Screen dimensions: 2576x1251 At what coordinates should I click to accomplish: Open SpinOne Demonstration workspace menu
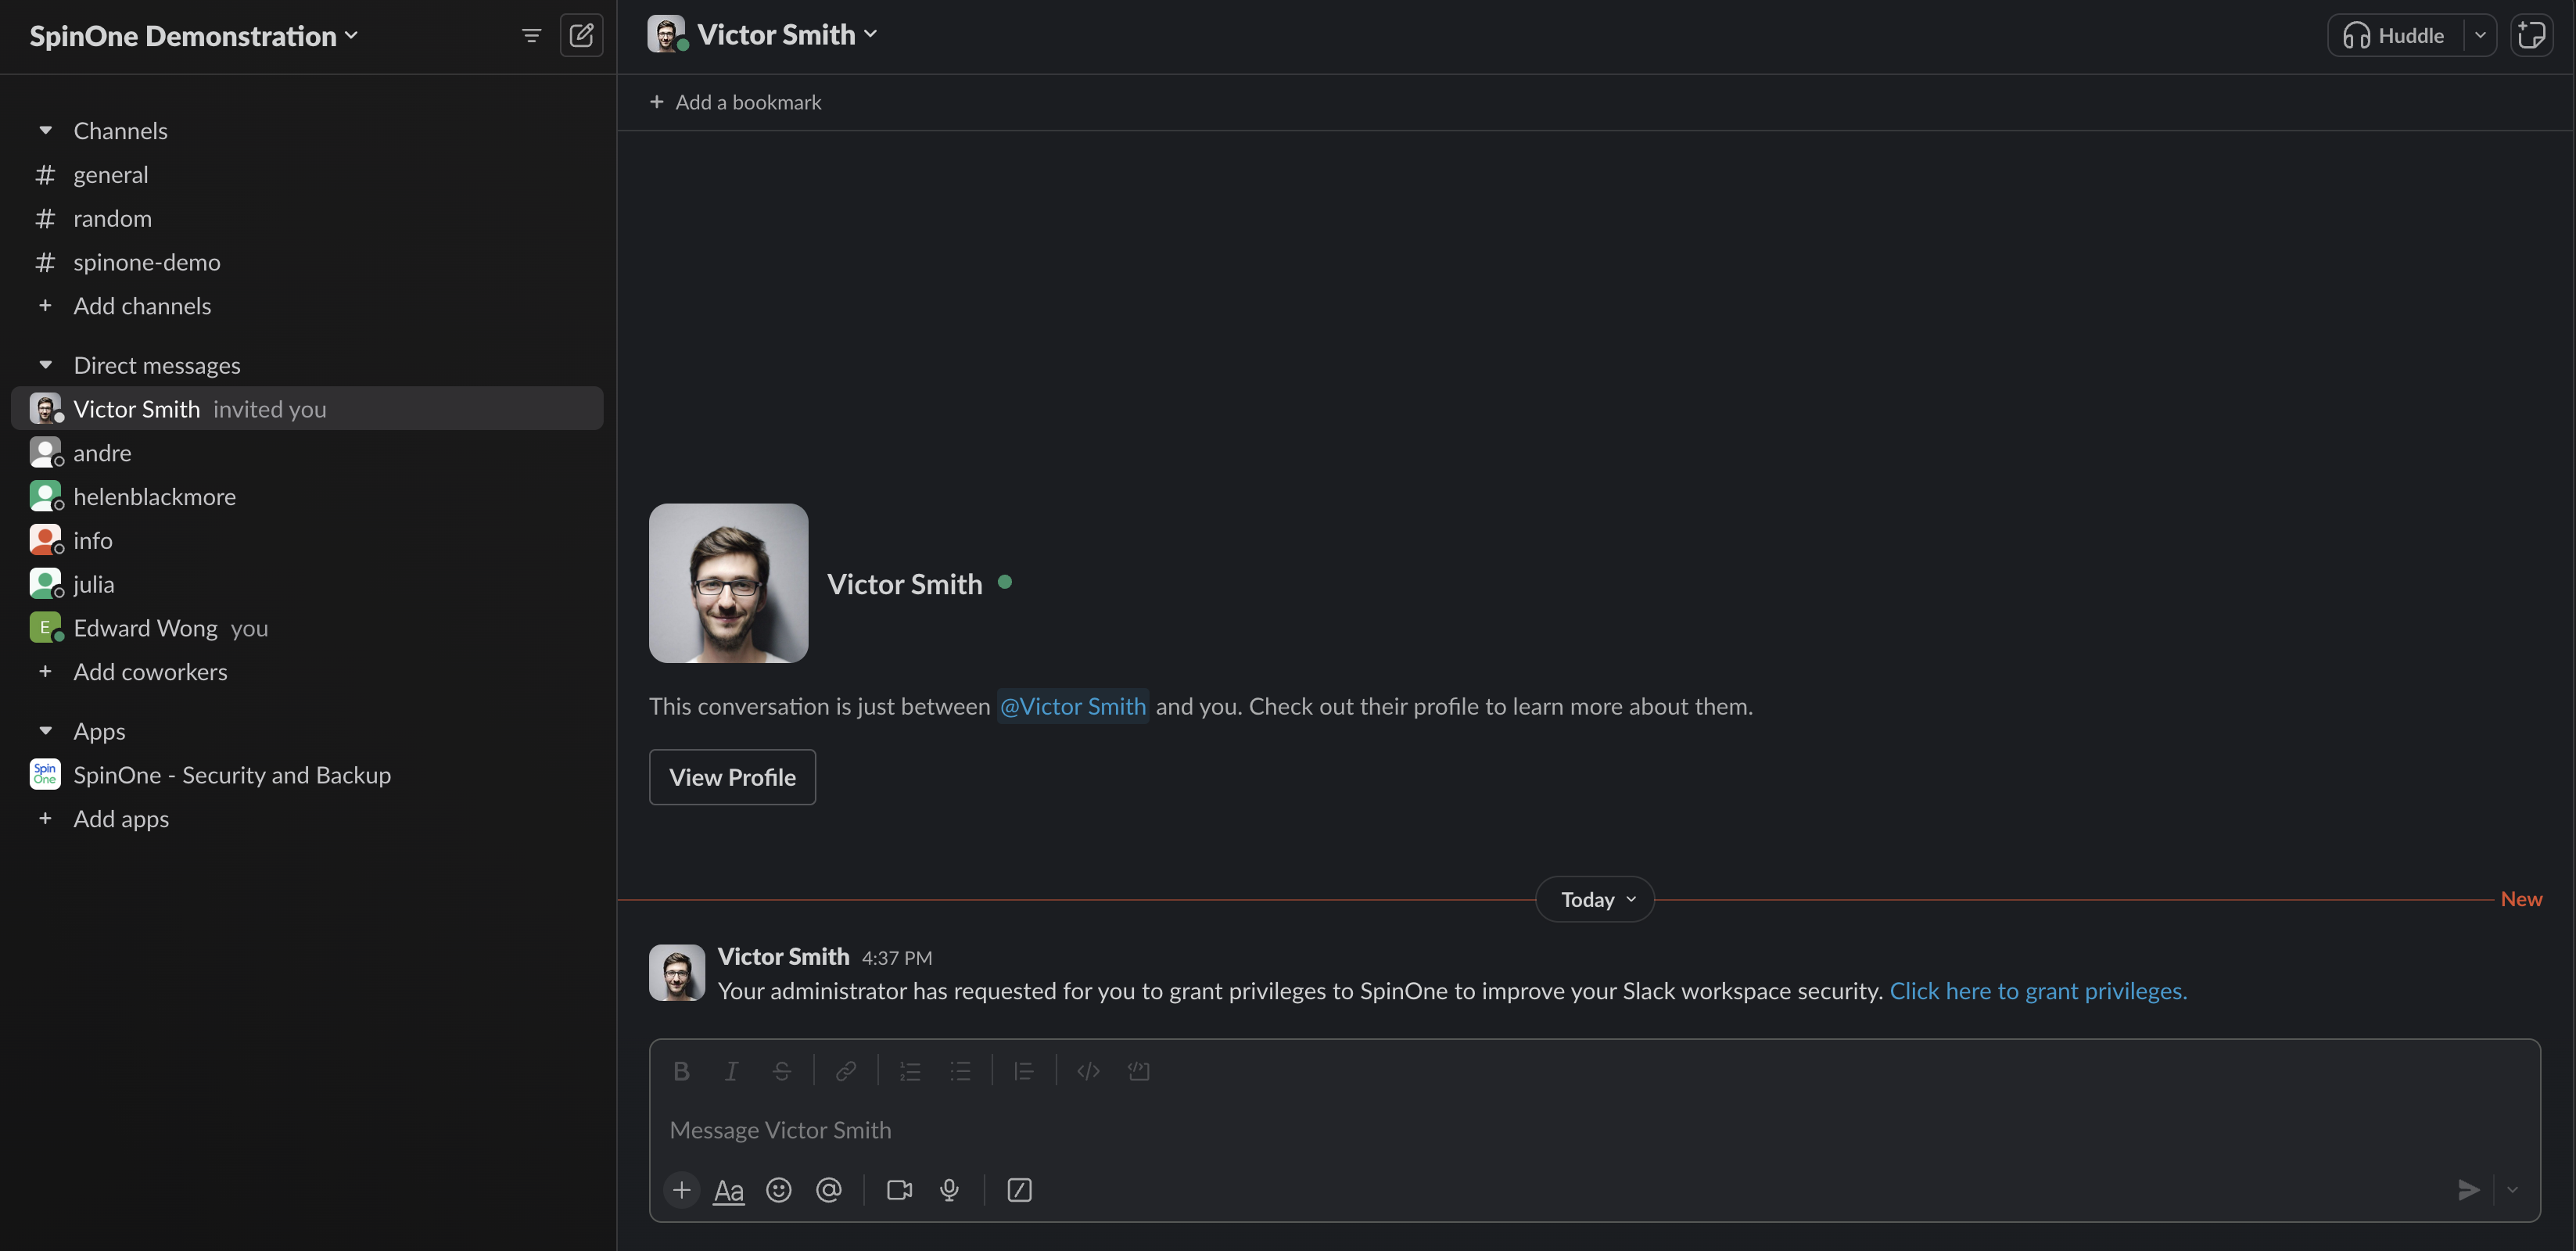(x=193, y=36)
